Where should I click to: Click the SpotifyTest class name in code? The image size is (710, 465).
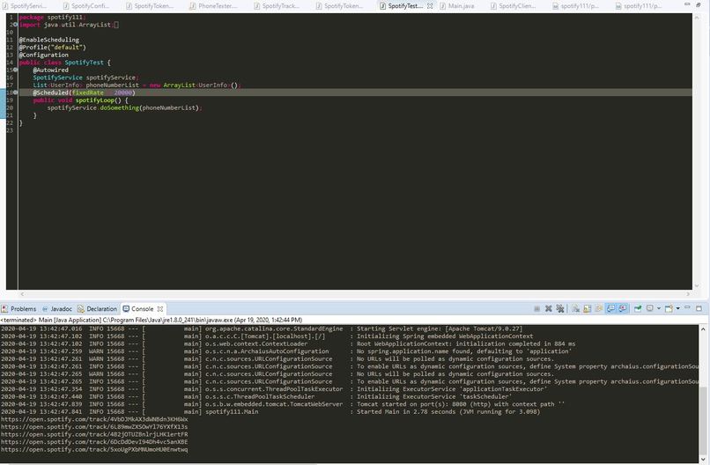click(84, 63)
